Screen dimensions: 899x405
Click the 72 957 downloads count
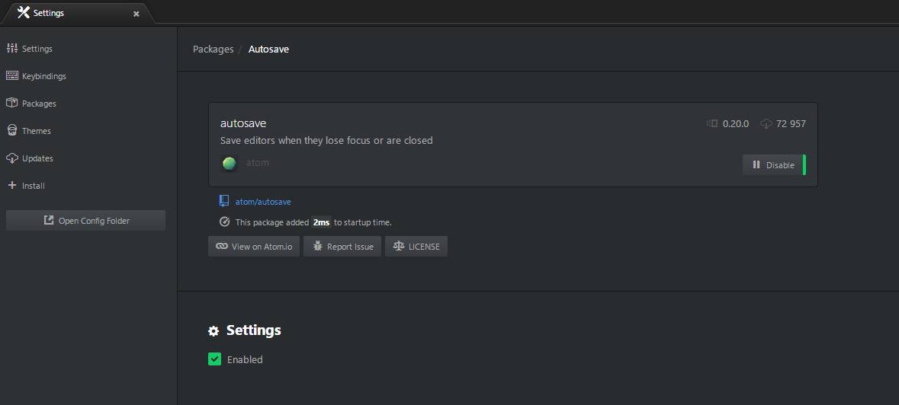[791, 123]
